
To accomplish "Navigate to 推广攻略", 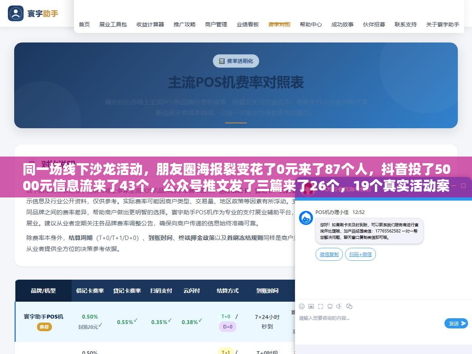I will click(x=184, y=24).
